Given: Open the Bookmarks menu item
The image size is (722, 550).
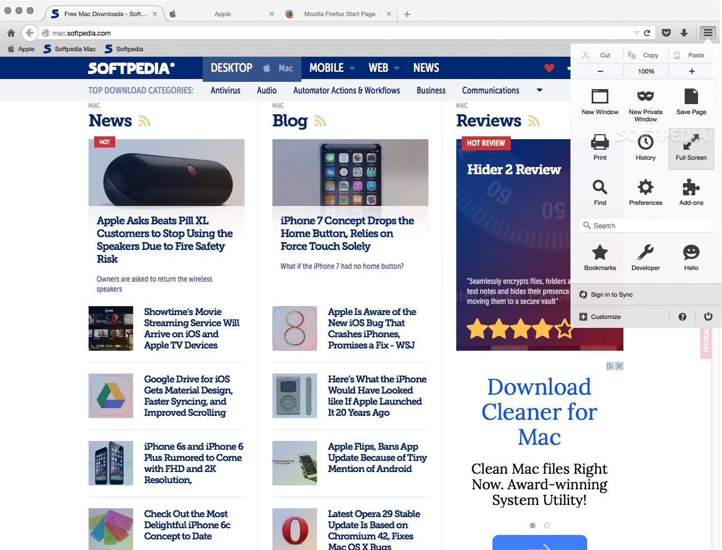Looking at the screenshot, I should tap(600, 257).
